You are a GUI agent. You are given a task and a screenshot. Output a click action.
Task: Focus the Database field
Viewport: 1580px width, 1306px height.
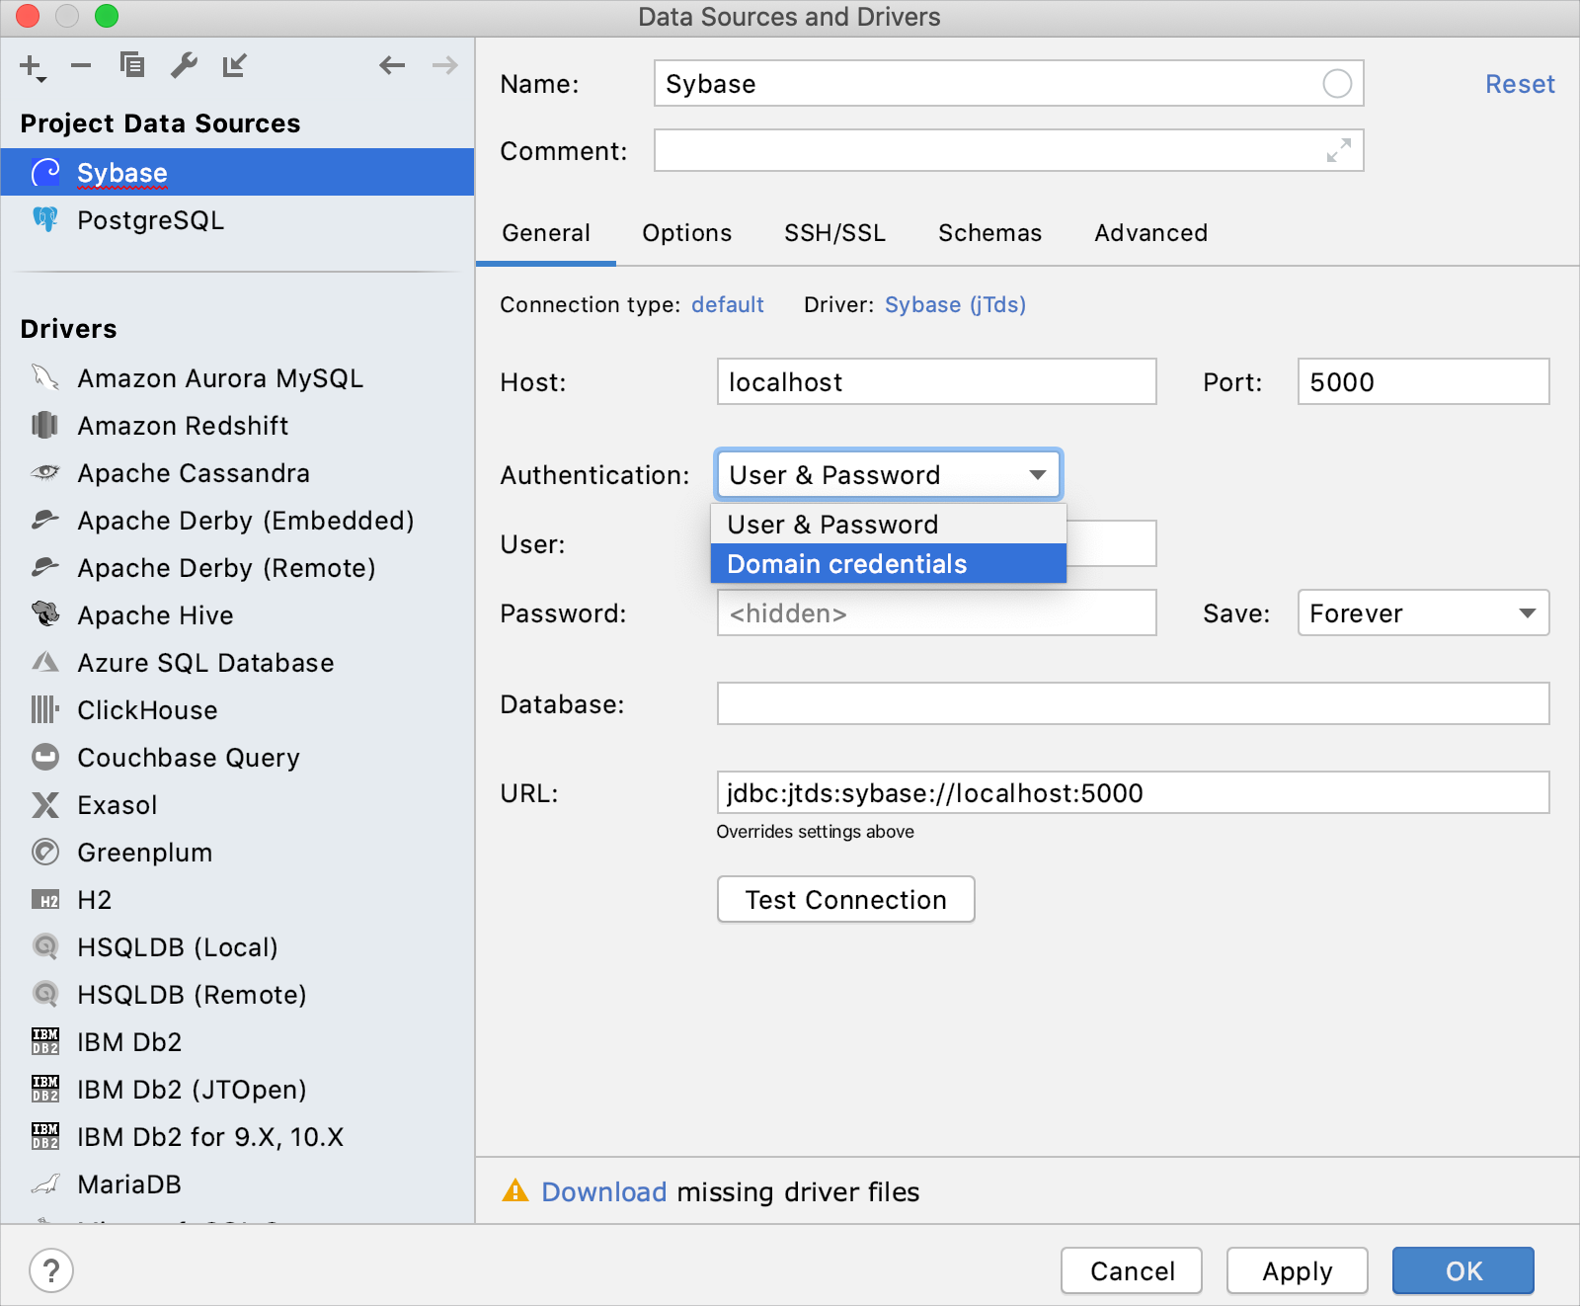[1133, 703]
